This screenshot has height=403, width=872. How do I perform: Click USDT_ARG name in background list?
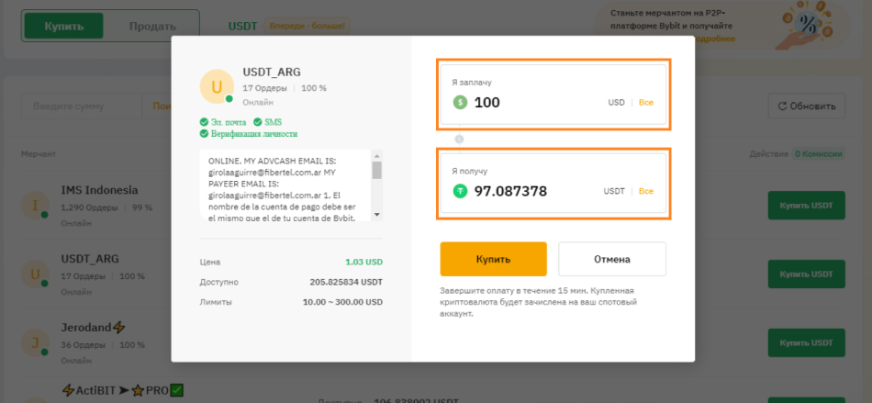90,259
